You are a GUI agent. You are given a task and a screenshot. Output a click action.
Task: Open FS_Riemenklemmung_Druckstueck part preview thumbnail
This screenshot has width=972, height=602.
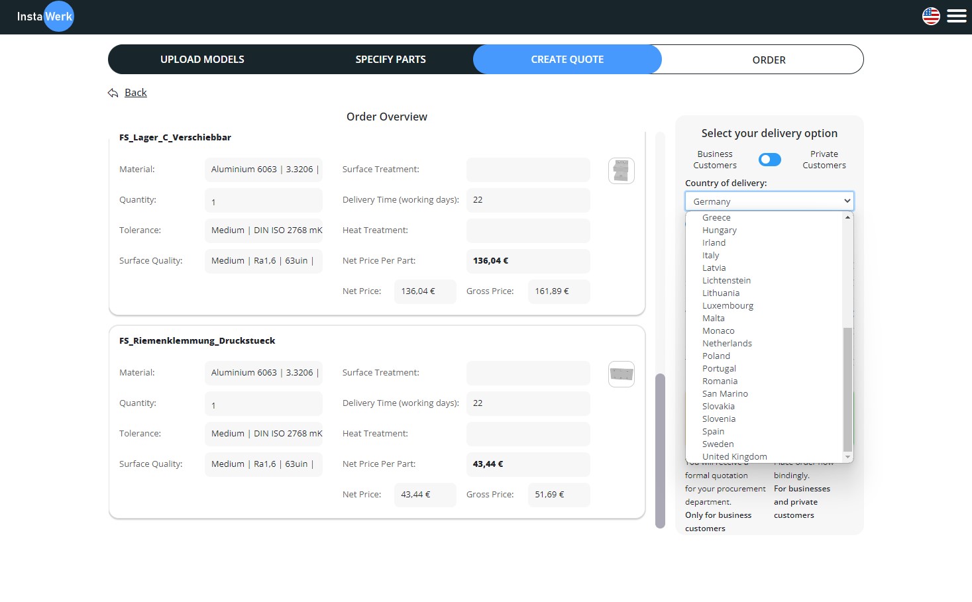click(621, 374)
